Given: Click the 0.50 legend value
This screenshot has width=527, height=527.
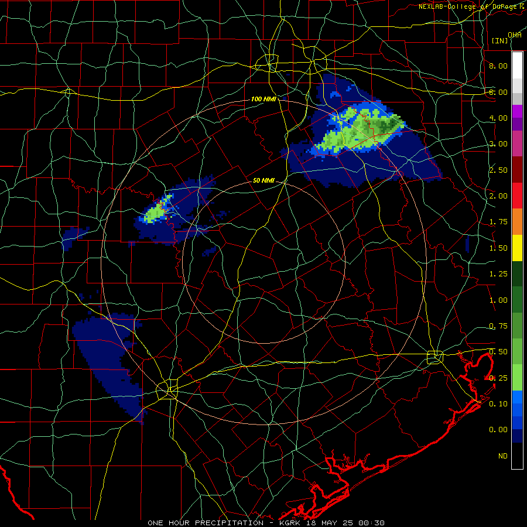Looking at the screenshot, I should [498, 352].
